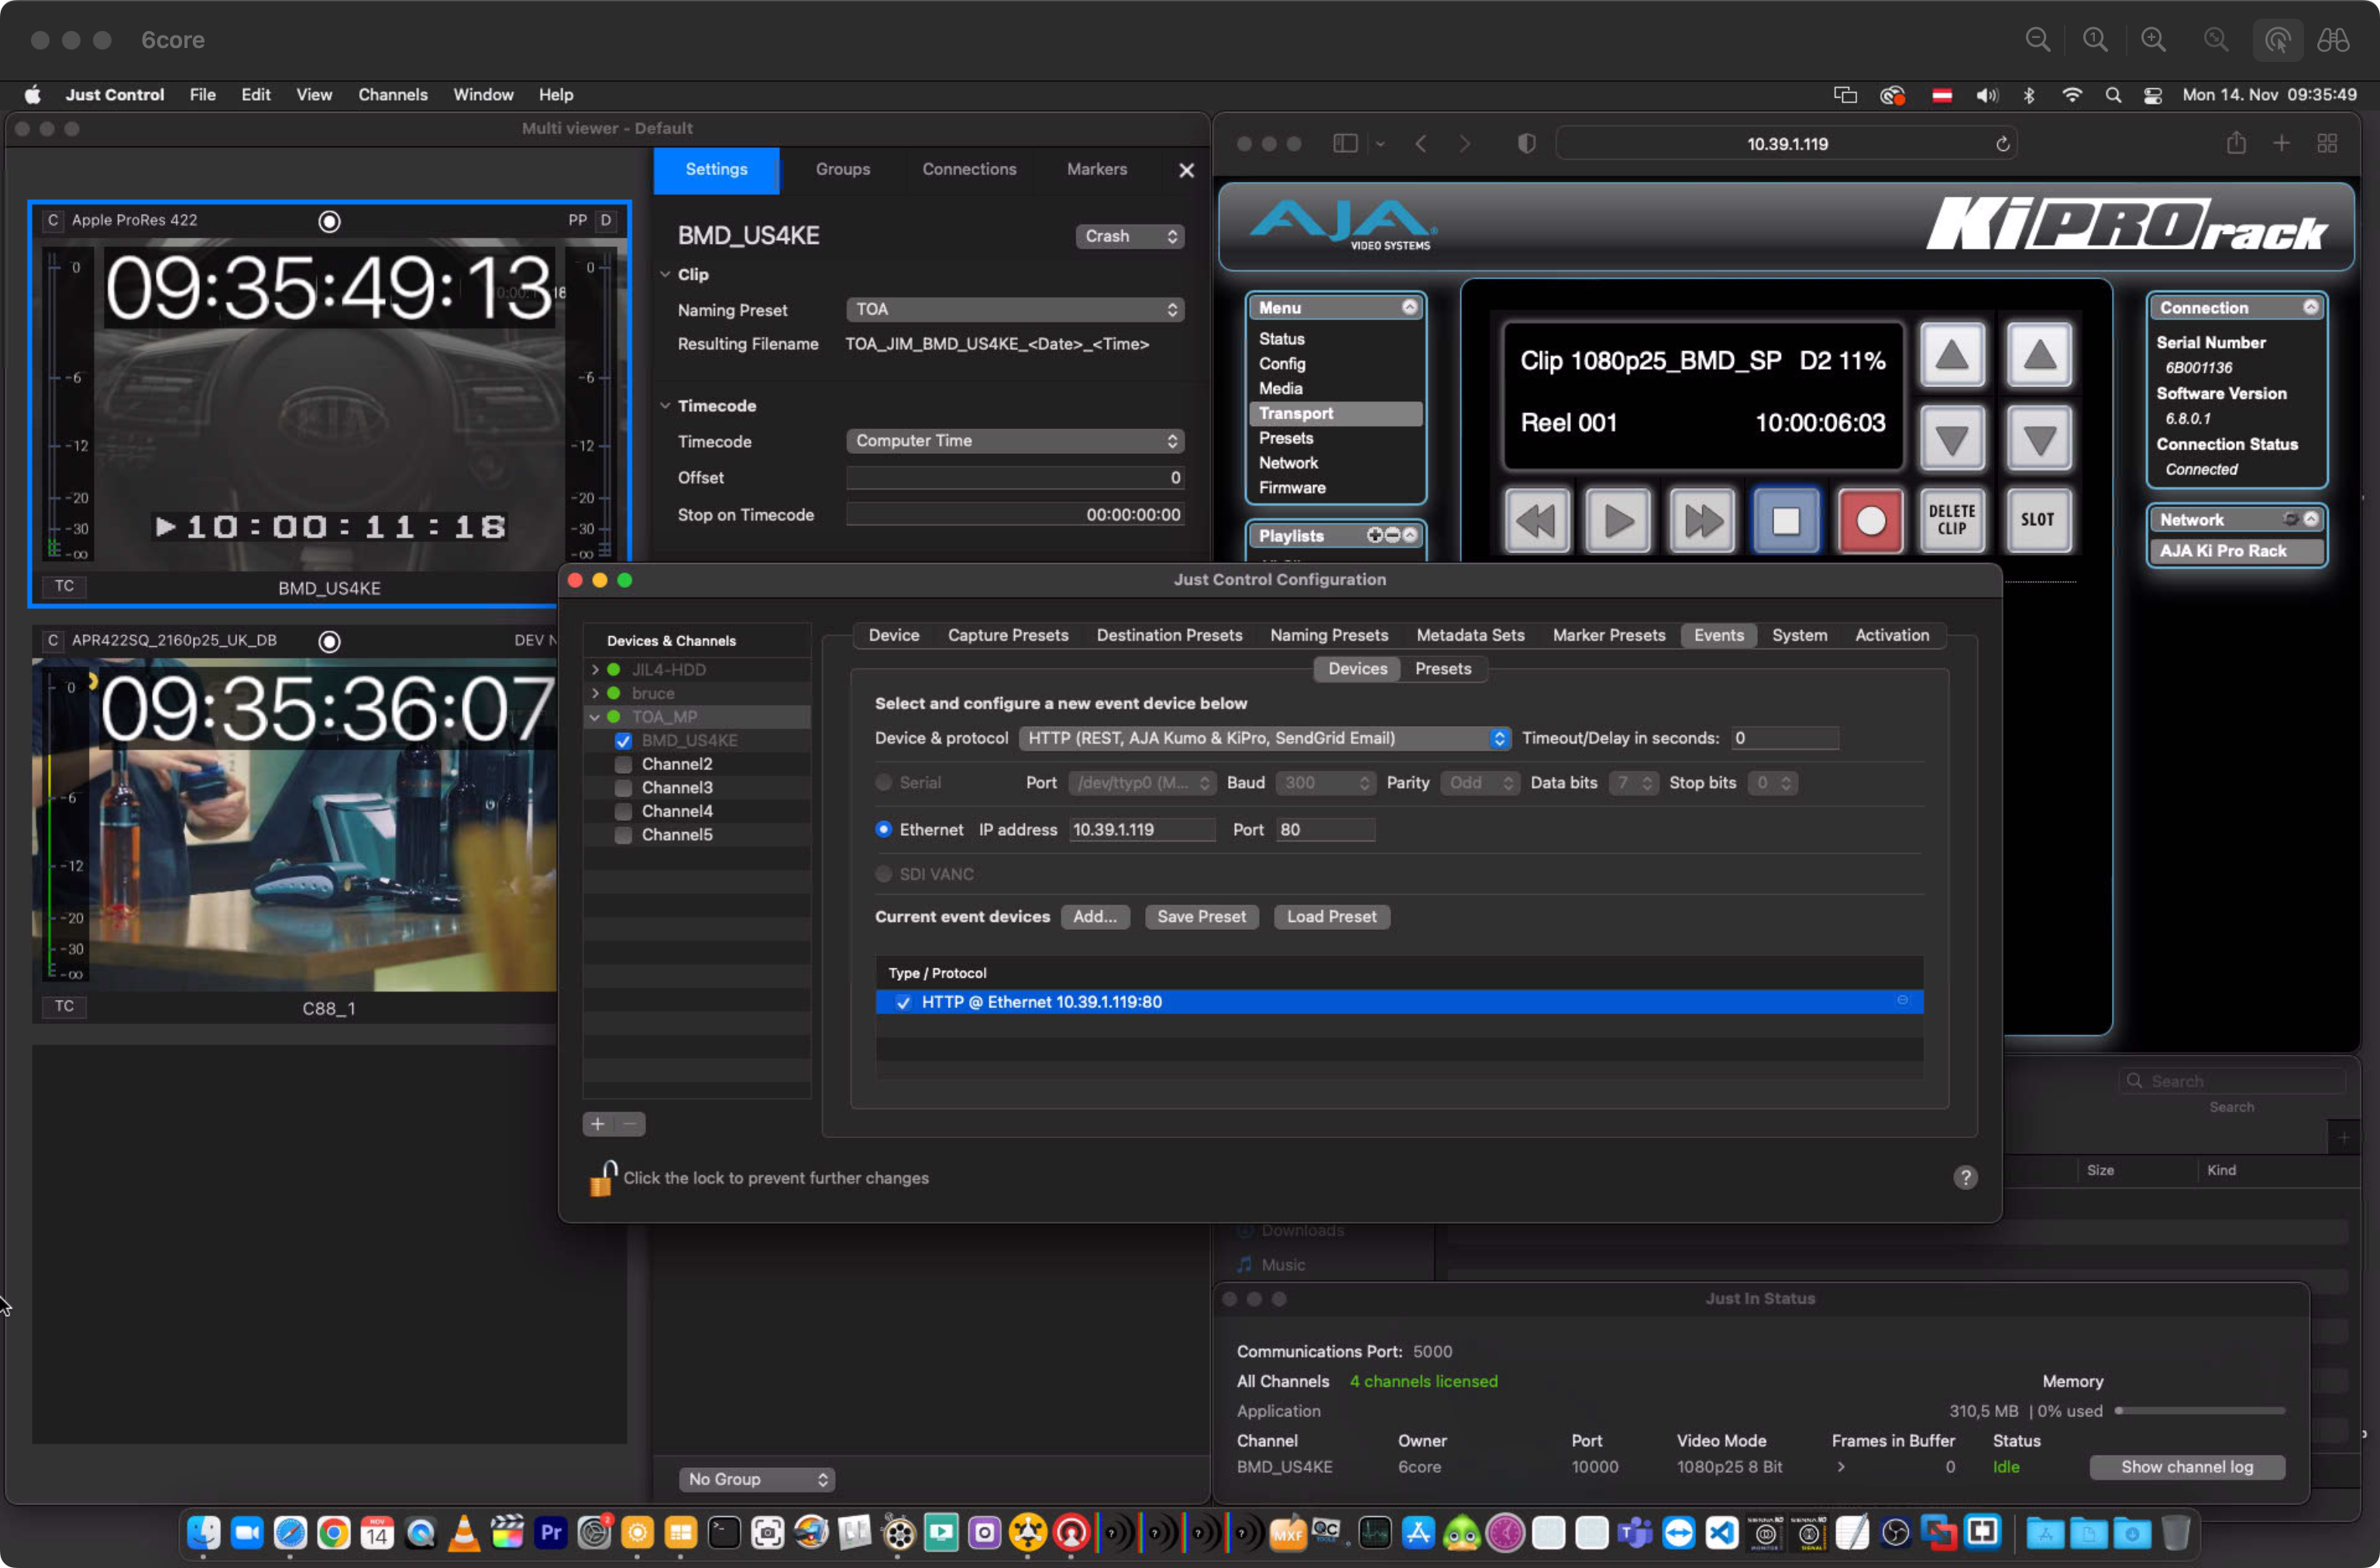Click the Finder icon in the Dock
This screenshot has width=2380, height=1568.
[x=204, y=1532]
